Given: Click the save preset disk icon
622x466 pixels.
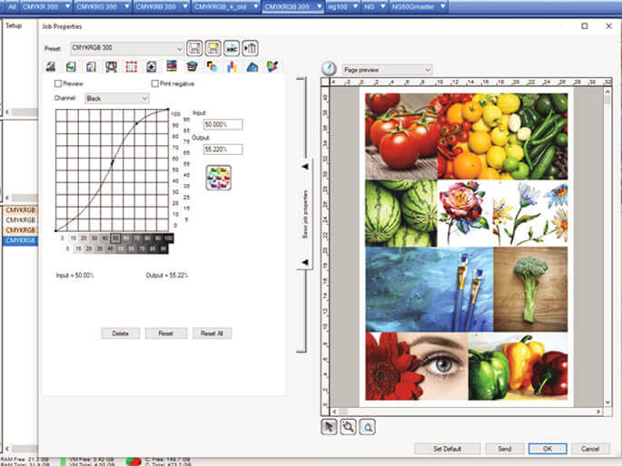Looking at the screenshot, I should pyautogui.click(x=194, y=48).
